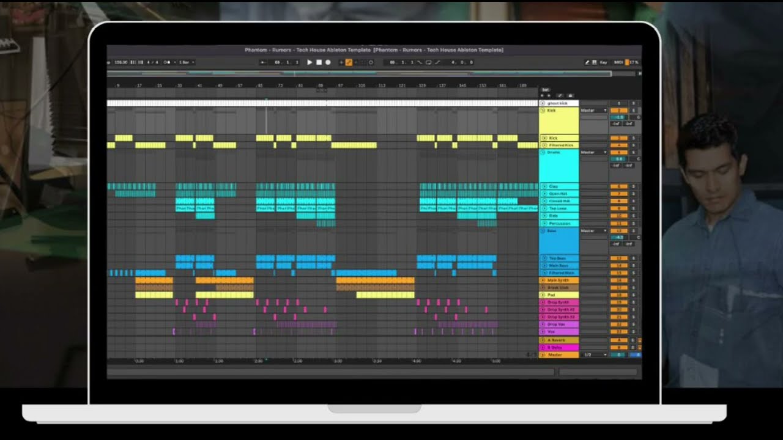Viewport: 783px width, 440px height.
Task: Solo the Vox track
Action: coord(633,331)
